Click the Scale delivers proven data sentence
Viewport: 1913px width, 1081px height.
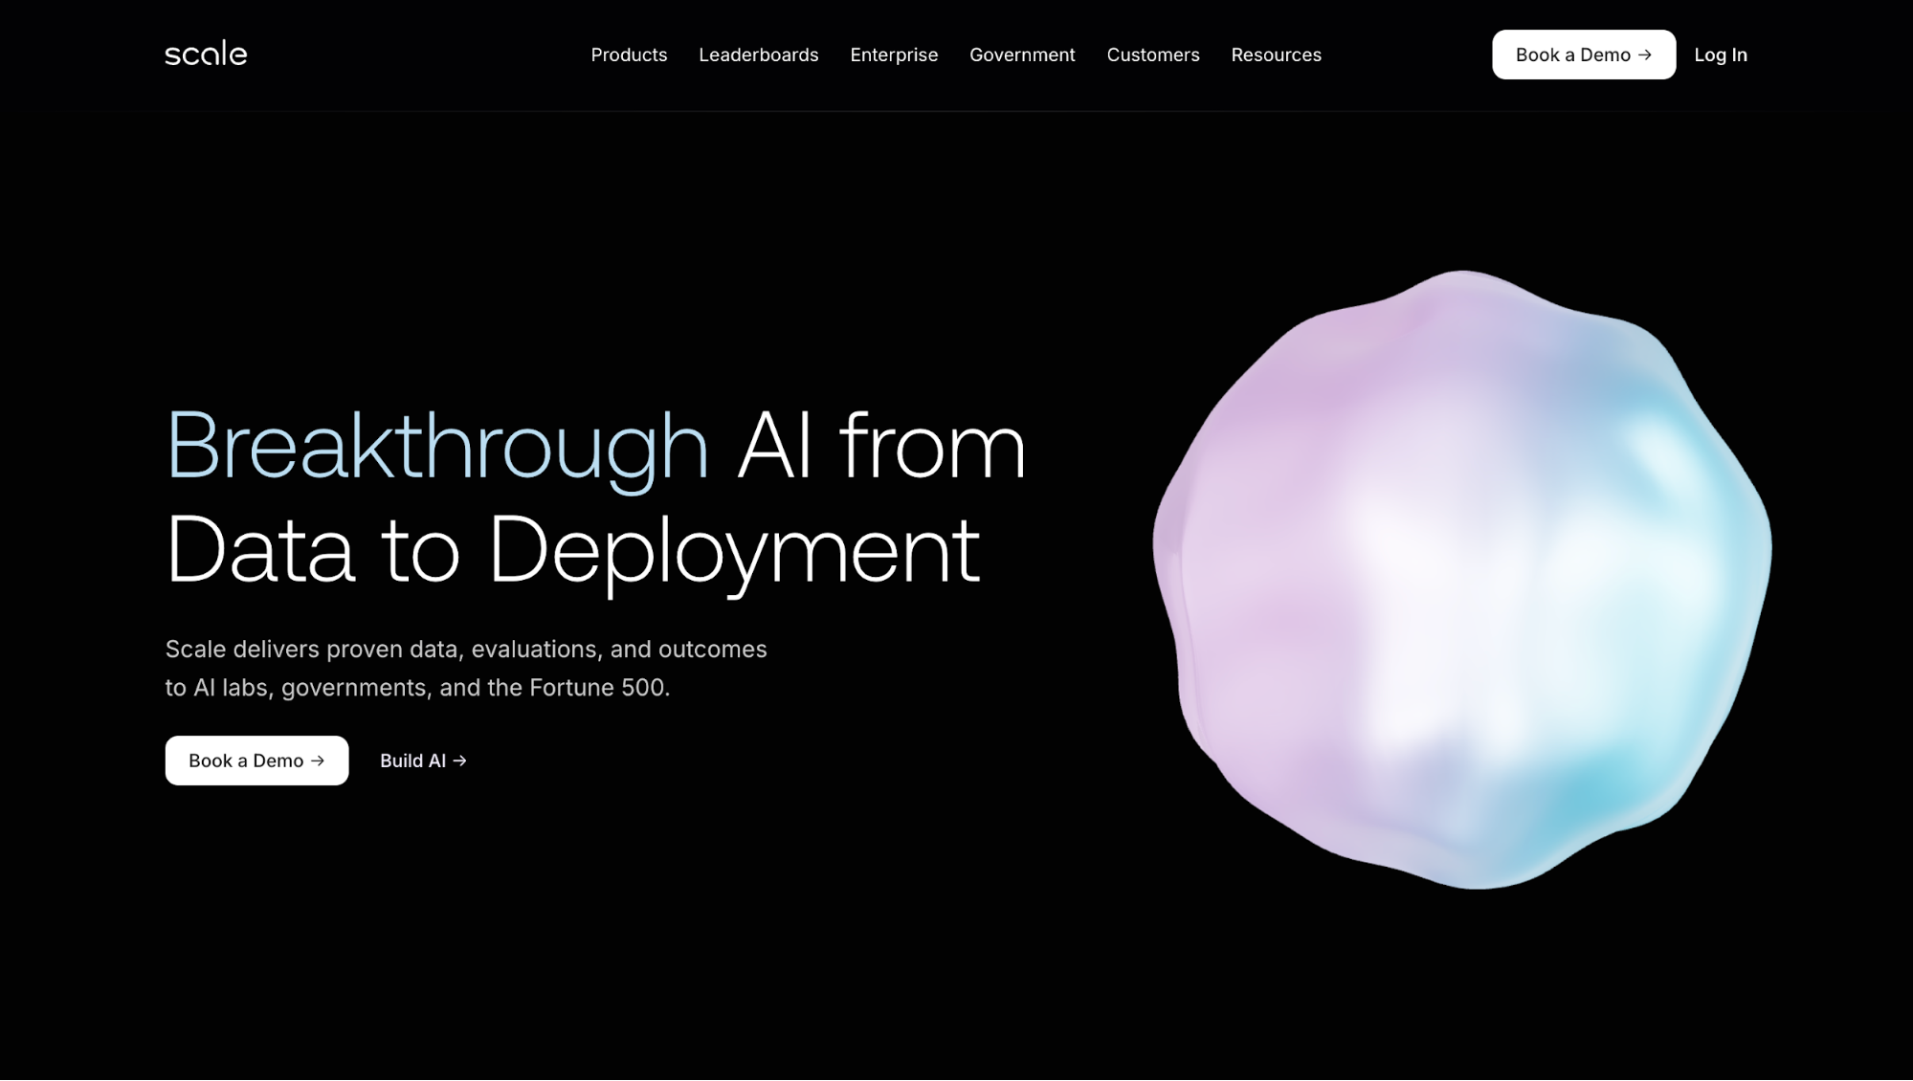tap(466, 650)
